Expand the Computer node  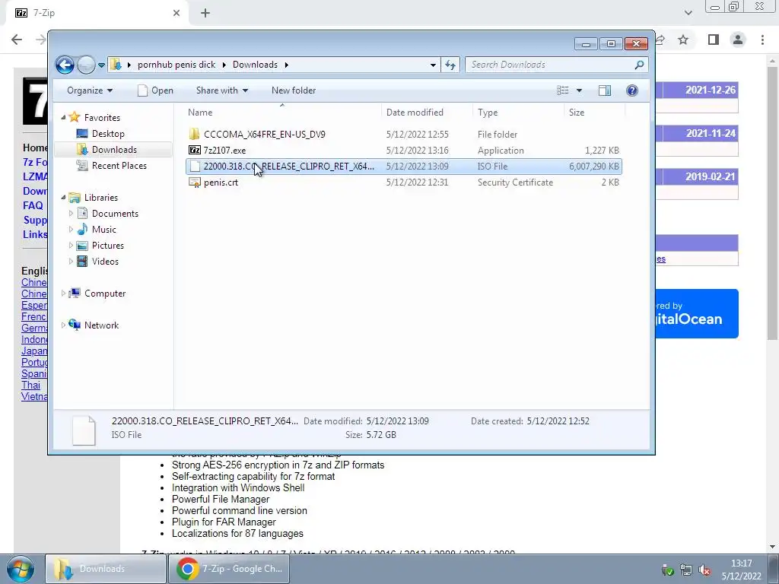click(x=63, y=294)
